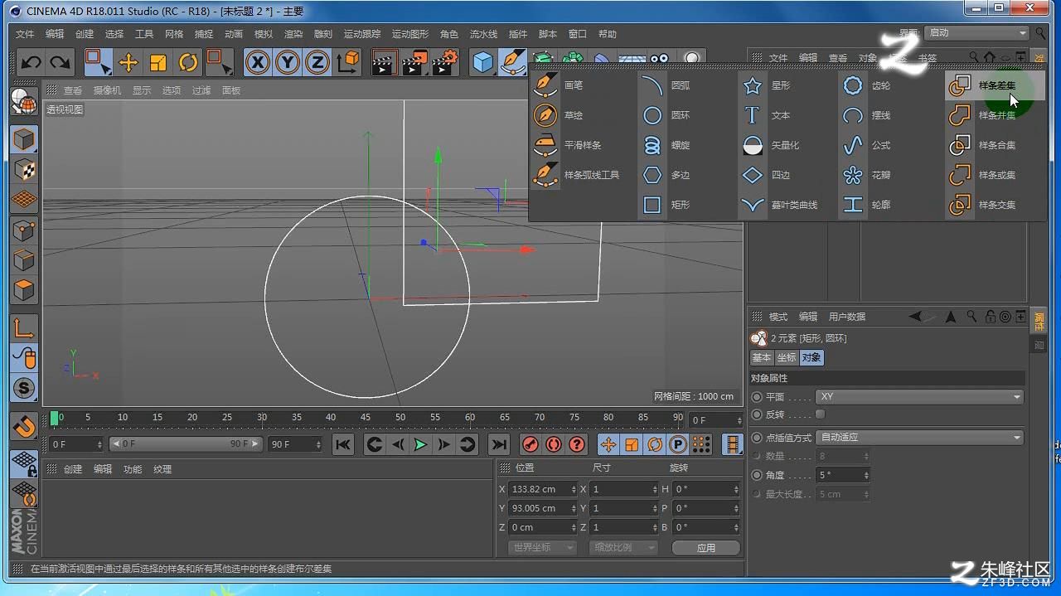Click the 点插值方式 animation radio dot
1061x596 pixels.
pos(757,437)
